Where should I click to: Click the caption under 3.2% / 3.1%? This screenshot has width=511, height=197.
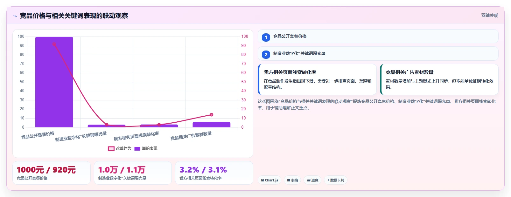[200, 178]
